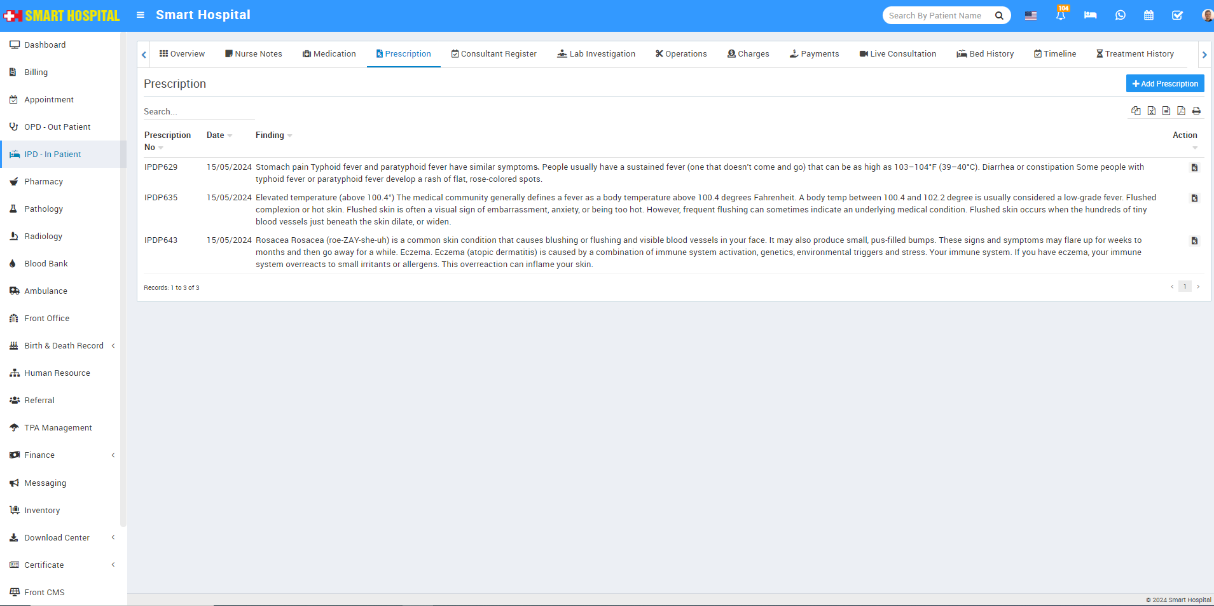
Task: Toggle the sidebar hamburger menu
Action: pyautogui.click(x=141, y=15)
